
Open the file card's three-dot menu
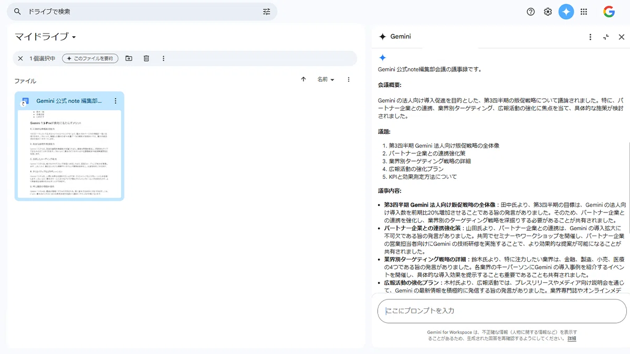point(115,101)
